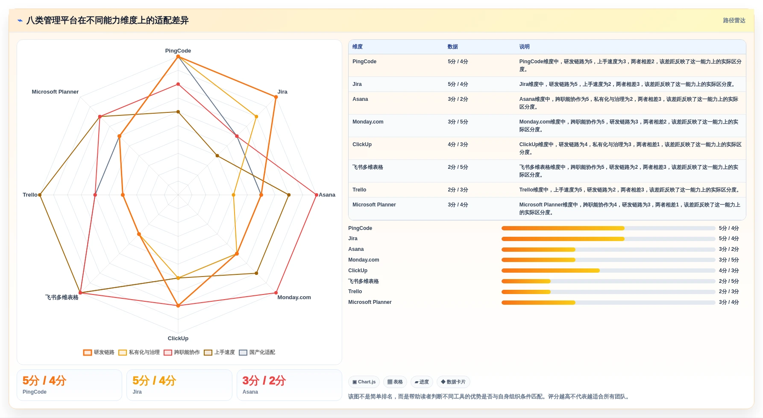The width and height of the screenshot is (763, 418).
Task: Click the Jira radar axis label
Action: point(282,92)
